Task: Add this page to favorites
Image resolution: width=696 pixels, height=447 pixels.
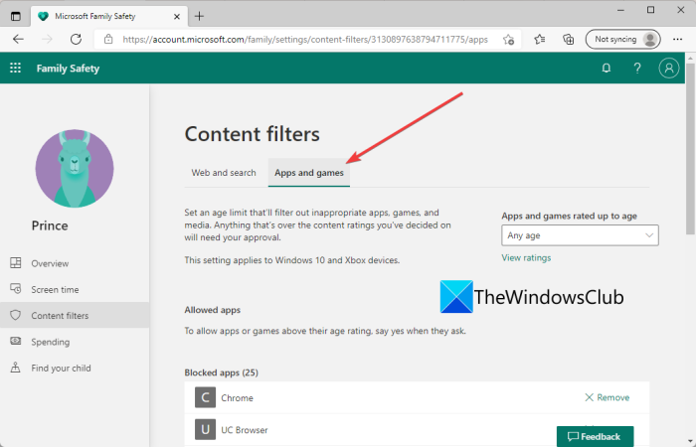Action: pos(509,40)
